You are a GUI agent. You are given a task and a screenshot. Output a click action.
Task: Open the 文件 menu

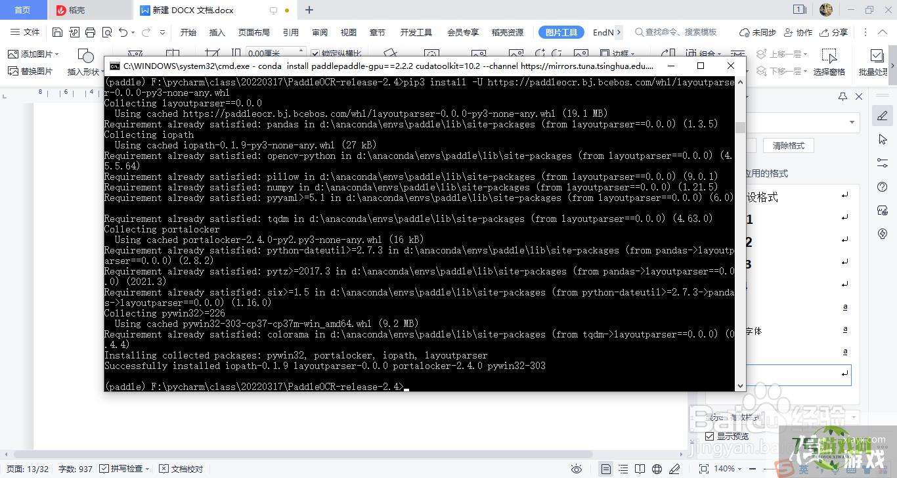click(x=25, y=32)
